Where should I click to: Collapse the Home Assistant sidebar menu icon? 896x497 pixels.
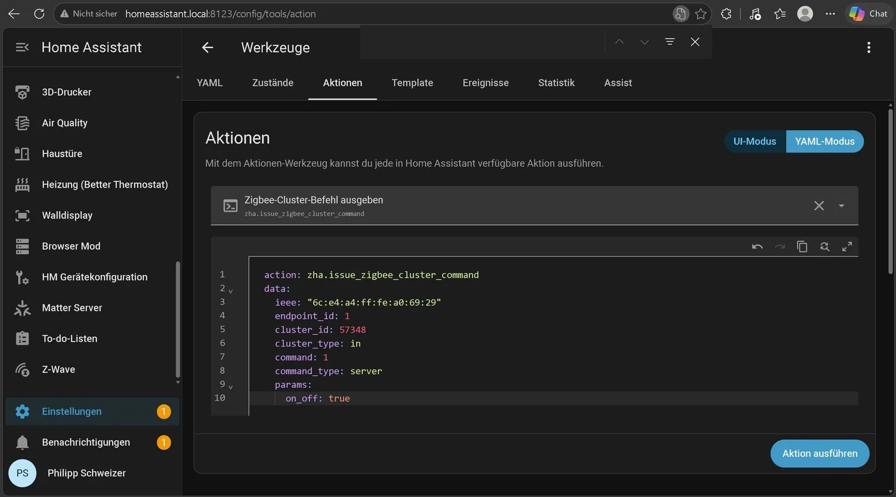(22, 48)
